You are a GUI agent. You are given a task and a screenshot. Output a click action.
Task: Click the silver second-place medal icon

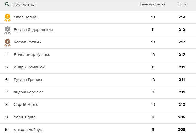tap(7, 30)
